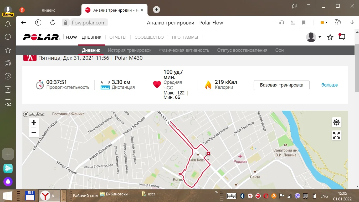Open the Polar favorites star icon
The image size is (359, 202).
tap(330, 37)
